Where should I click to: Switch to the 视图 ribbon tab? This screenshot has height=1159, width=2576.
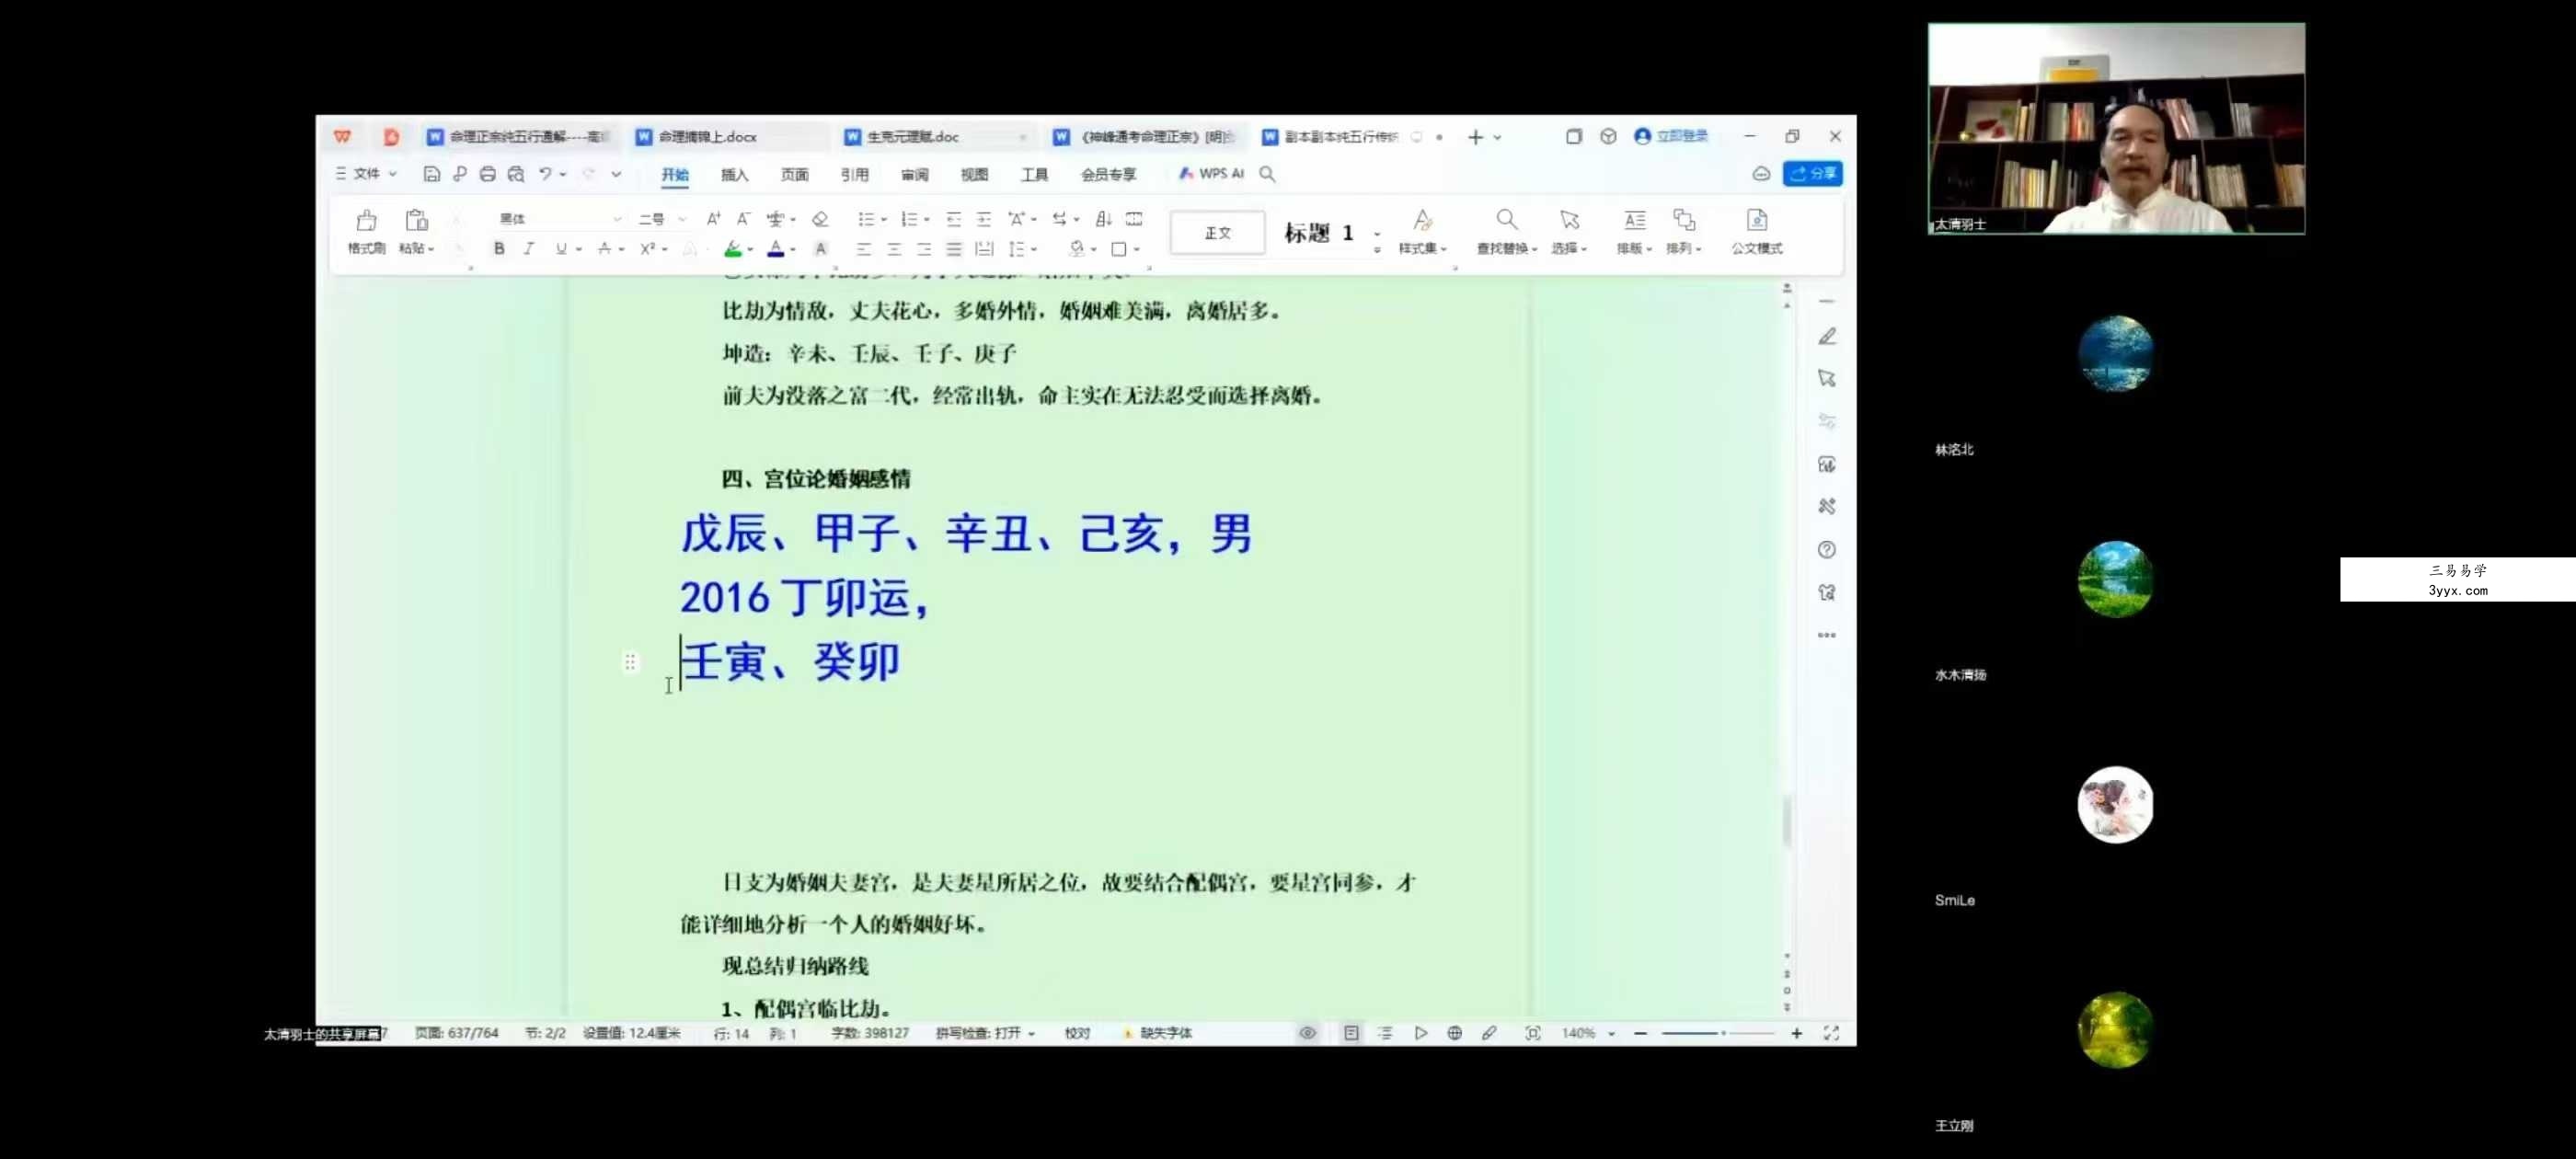click(974, 175)
